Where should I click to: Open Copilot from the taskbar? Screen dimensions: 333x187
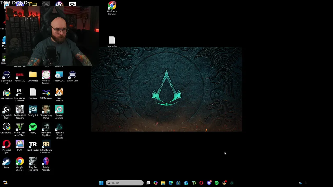point(156,183)
